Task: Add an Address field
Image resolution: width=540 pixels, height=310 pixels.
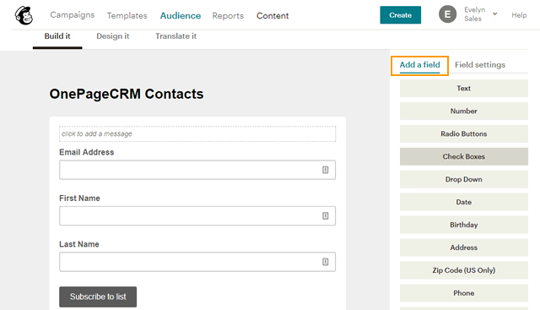Action: point(464,247)
